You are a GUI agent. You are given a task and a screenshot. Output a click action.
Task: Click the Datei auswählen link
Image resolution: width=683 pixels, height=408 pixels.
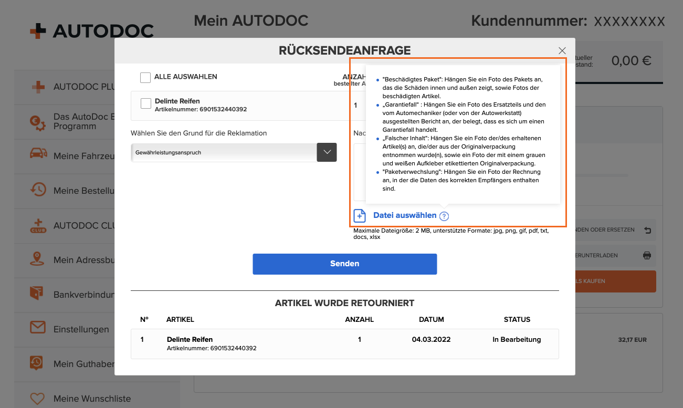[404, 215]
